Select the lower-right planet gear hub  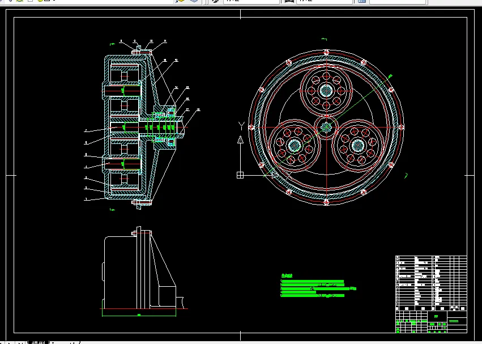pyautogui.click(x=358, y=145)
